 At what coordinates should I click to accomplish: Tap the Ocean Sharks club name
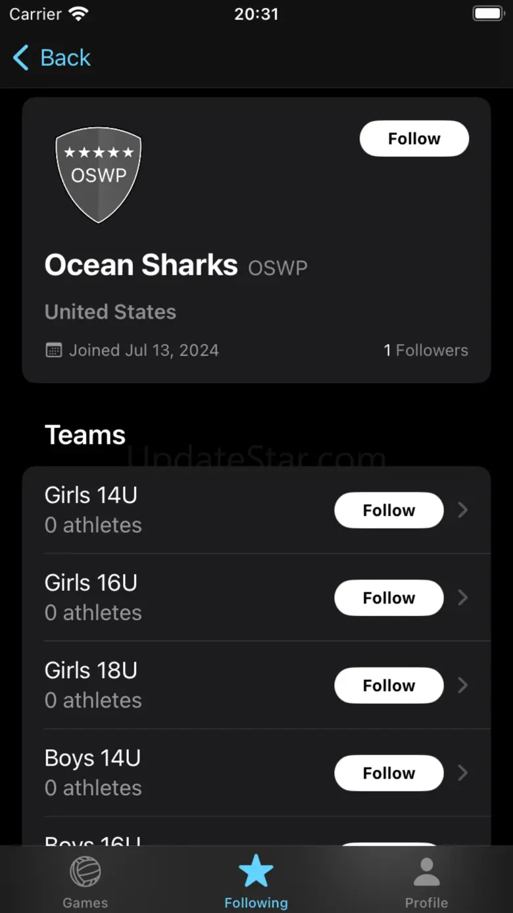pyautogui.click(x=141, y=265)
